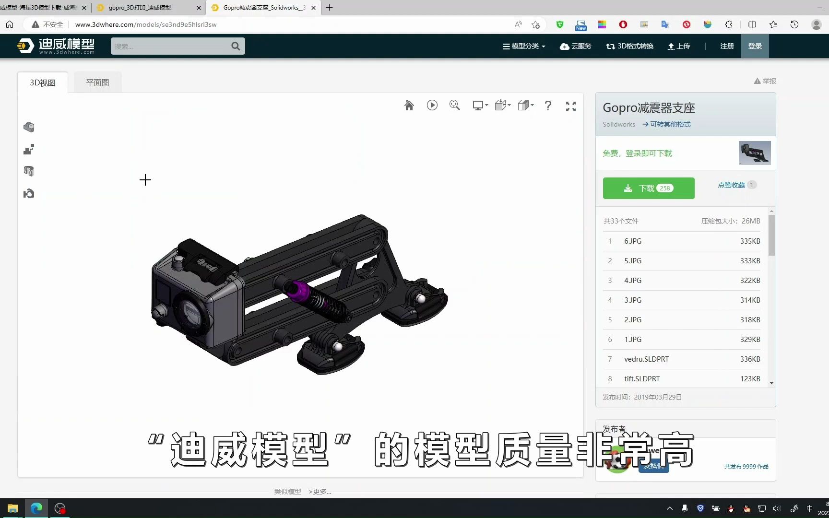Viewport: 829px width, 518px height.
Task: Open File Explorer from taskbar
Action: [13, 508]
